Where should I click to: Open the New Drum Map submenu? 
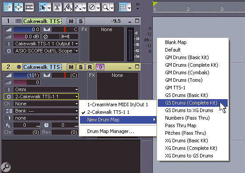[x=118, y=120]
